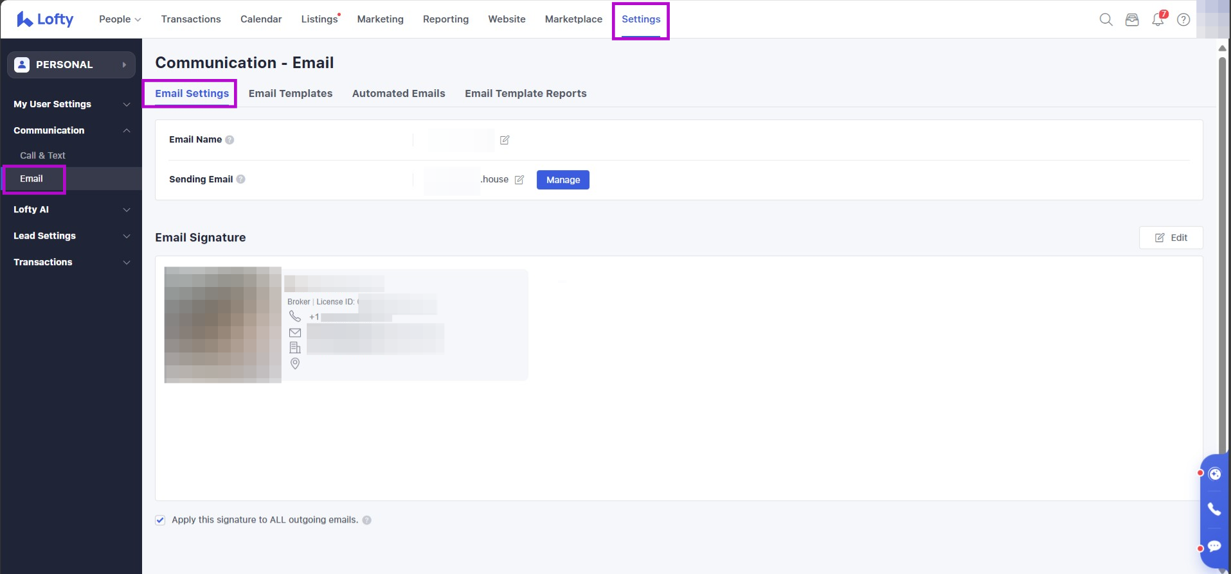Expand the Lead Settings section

point(71,236)
